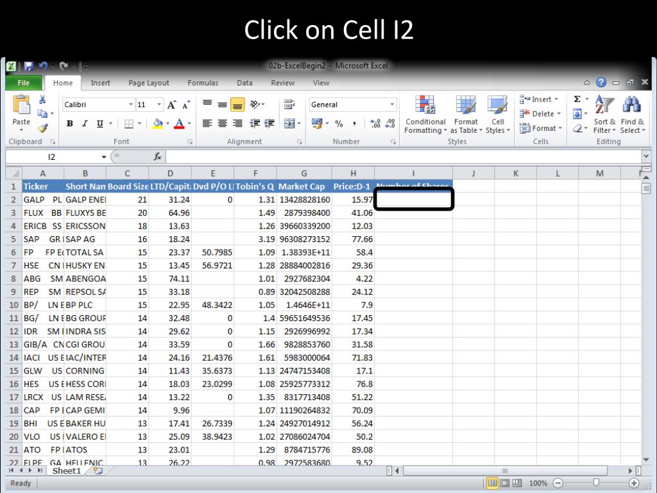Open the Calibri font name dropdown
Image resolution: width=657 pixels, height=493 pixels.
pyautogui.click(x=131, y=105)
